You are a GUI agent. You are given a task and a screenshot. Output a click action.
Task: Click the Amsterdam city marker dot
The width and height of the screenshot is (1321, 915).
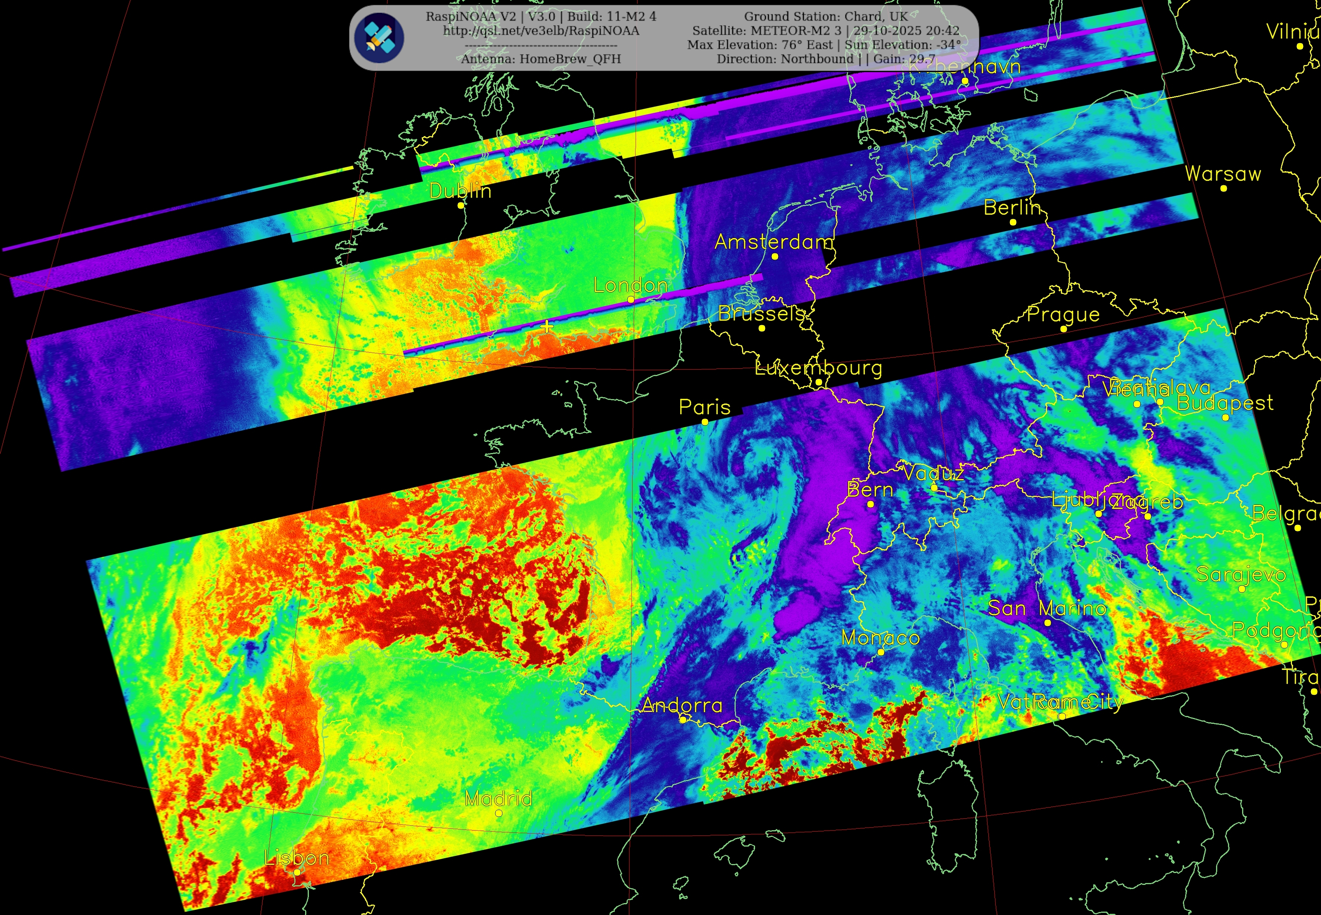[x=774, y=257]
